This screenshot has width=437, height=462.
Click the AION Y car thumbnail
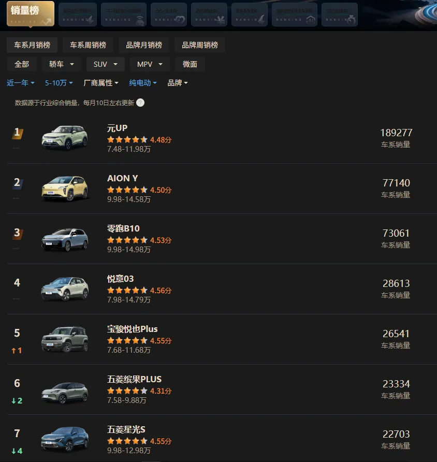[x=65, y=188]
